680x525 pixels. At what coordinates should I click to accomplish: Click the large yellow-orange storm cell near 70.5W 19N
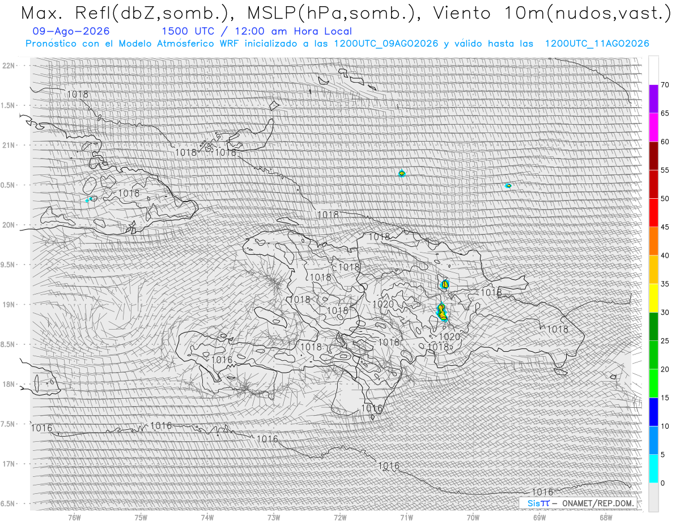[x=442, y=312]
